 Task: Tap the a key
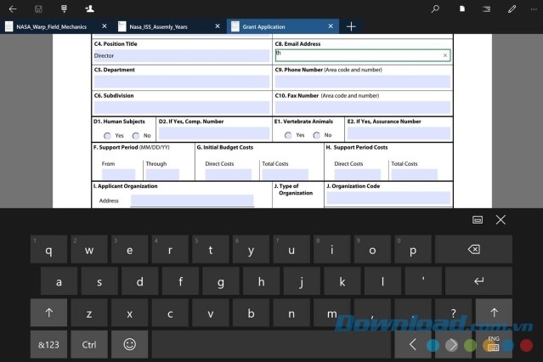click(x=59, y=281)
